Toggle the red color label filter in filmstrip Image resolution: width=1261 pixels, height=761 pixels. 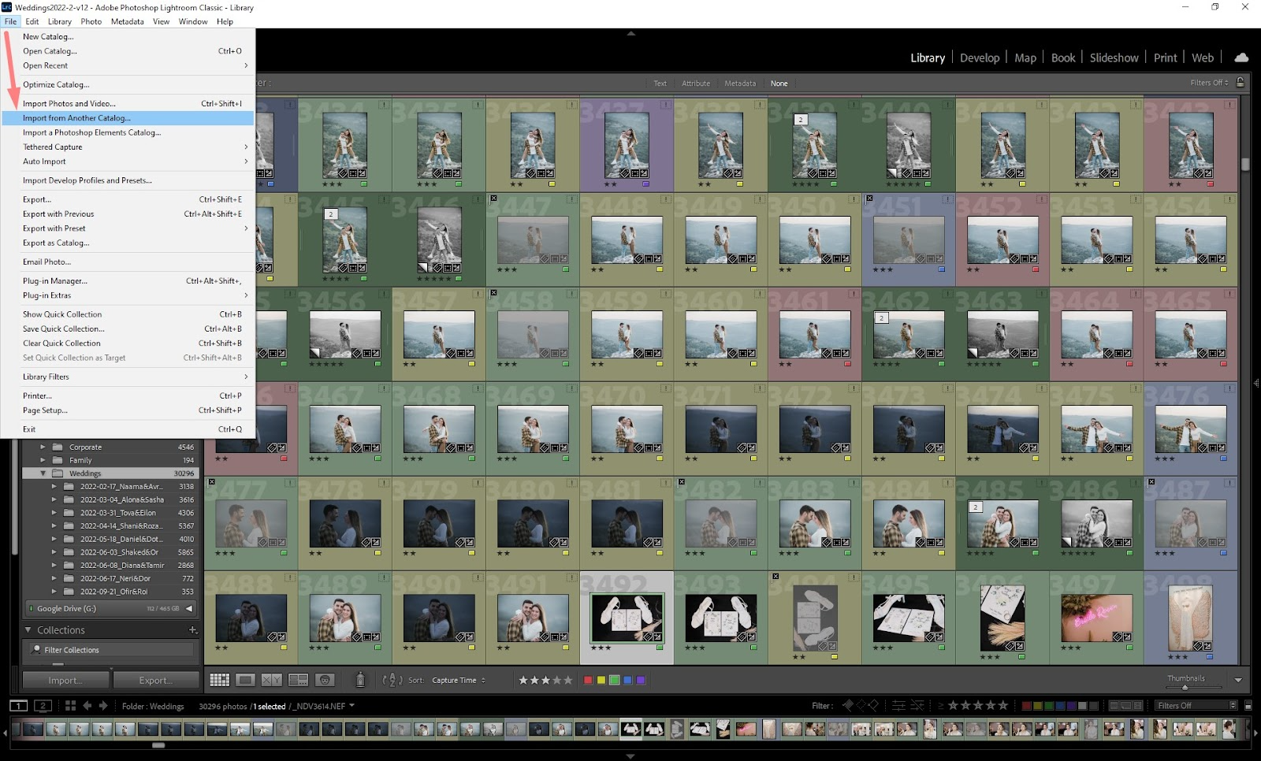[1025, 706]
